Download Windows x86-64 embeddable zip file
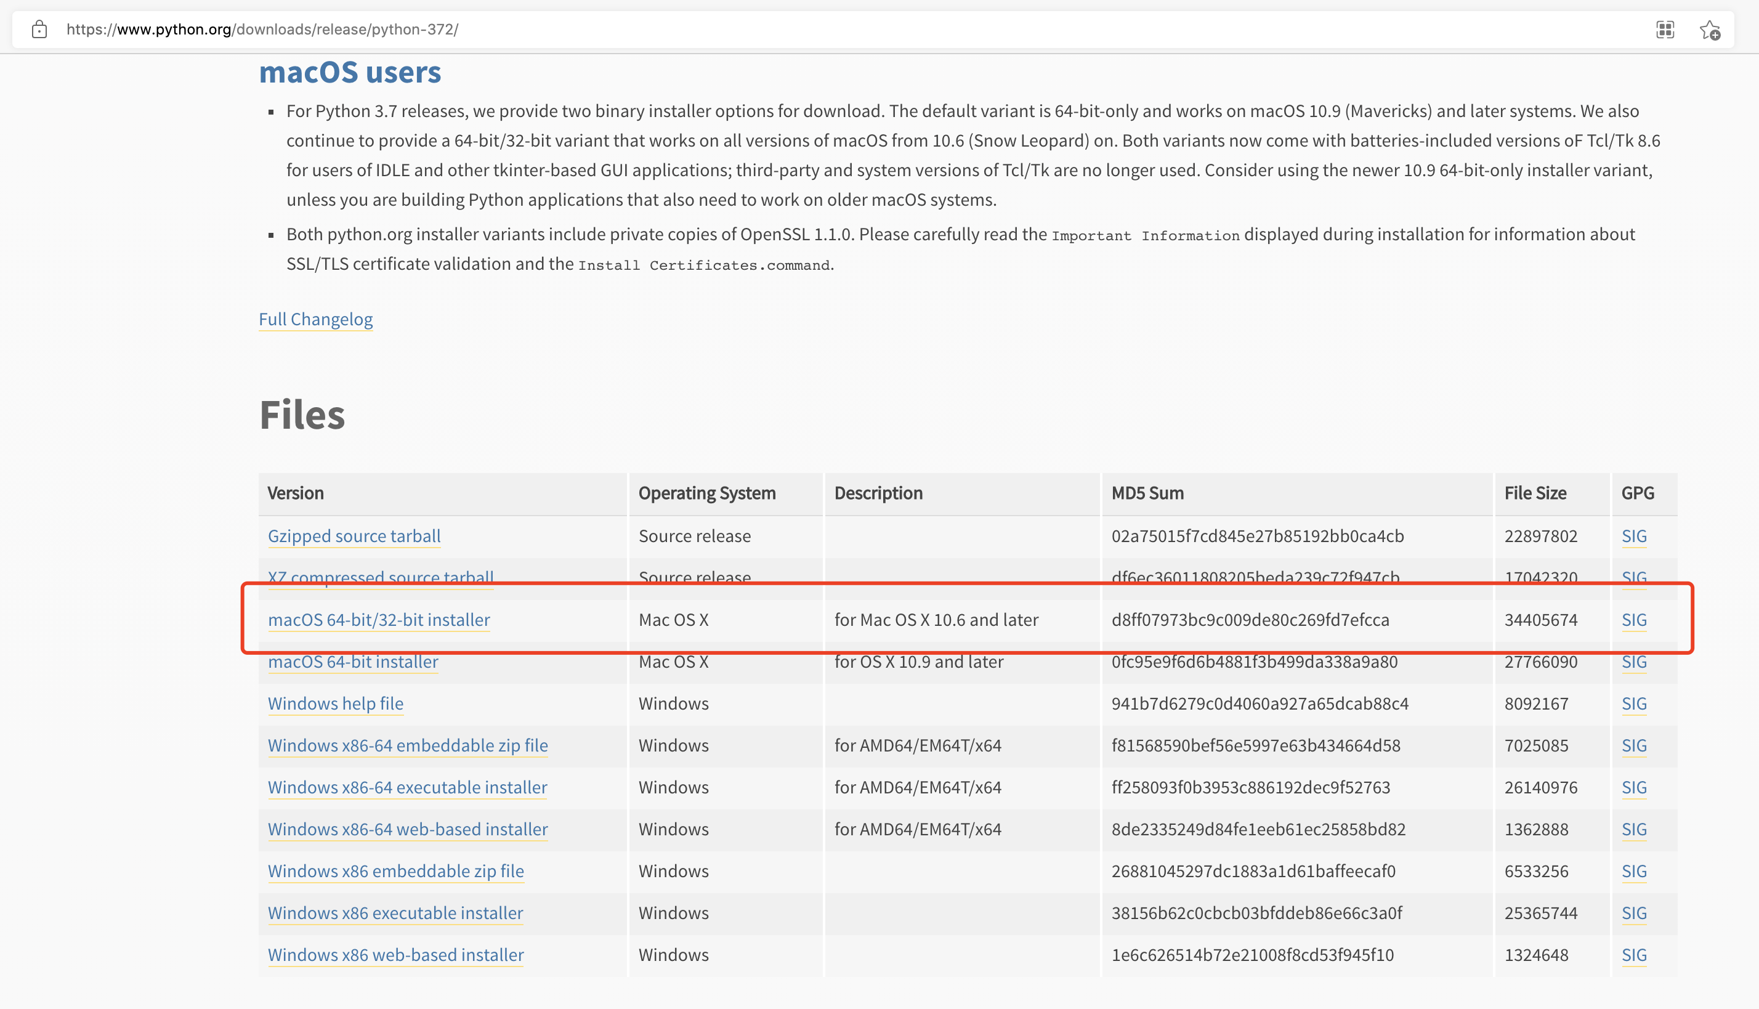The width and height of the screenshot is (1759, 1009). click(x=407, y=745)
